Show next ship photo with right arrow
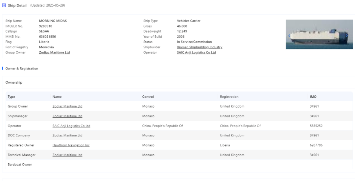 point(347,36)
